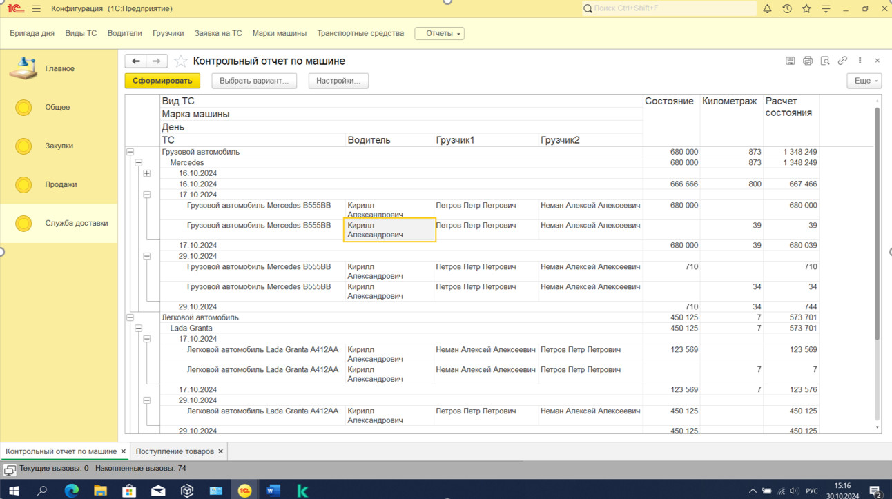This screenshot has height=499, width=892.
Task: Open the service menu icon beside favorites
Action: tap(826, 9)
